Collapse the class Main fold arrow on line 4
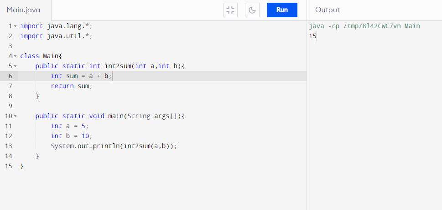 pos(15,56)
